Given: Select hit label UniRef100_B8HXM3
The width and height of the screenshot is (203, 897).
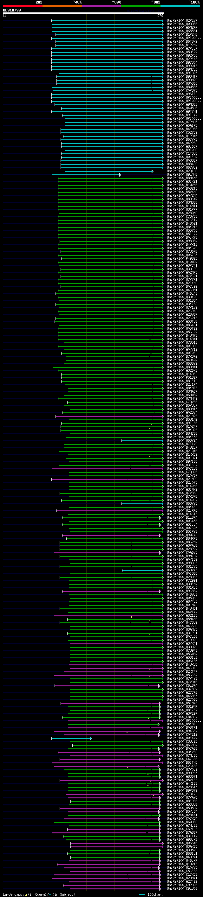Looking at the screenshot, I should pyautogui.click(x=182, y=178).
